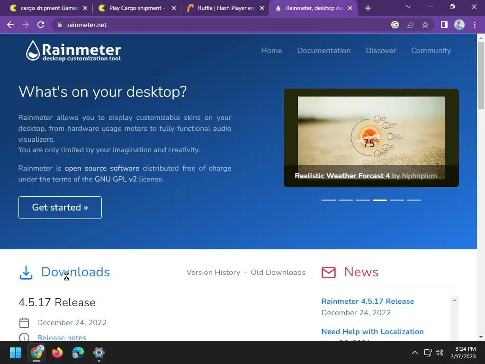The height and width of the screenshot is (364, 485).
Task: Open the Old Downloads link
Action: 278,273
